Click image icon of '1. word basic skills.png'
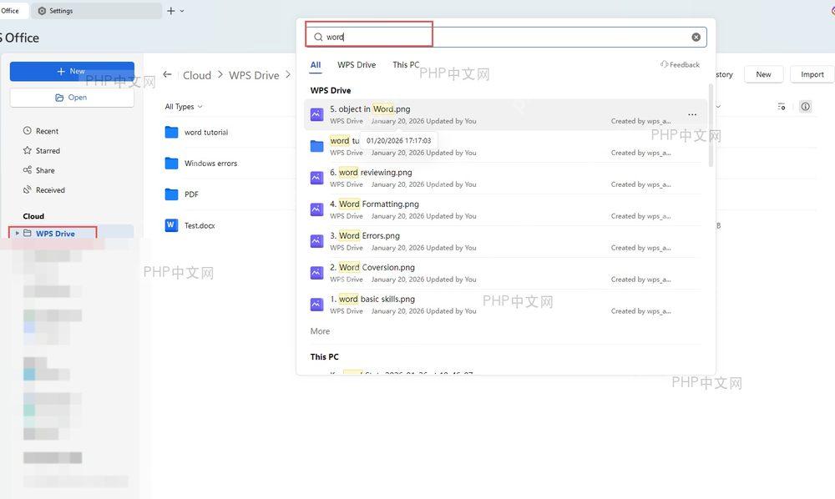Image resolution: width=835 pixels, height=499 pixels. coord(316,305)
